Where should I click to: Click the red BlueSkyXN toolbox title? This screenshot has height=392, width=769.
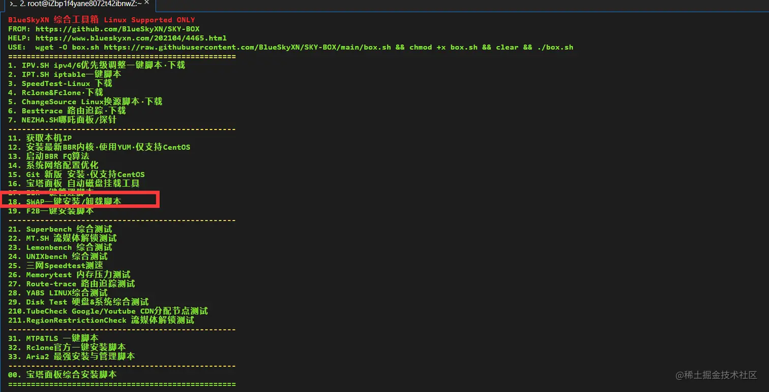(x=101, y=20)
